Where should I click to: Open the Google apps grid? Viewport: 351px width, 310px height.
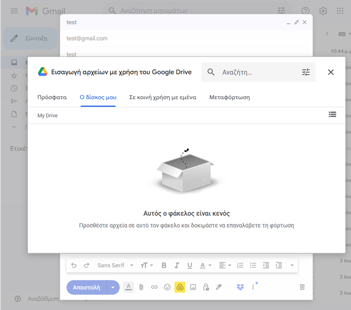pyautogui.click(x=340, y=11)
